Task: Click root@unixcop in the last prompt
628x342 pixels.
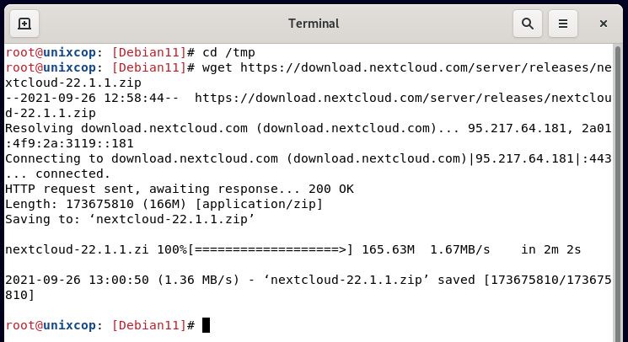Action: pyautogui.click(x=51, y=325)
